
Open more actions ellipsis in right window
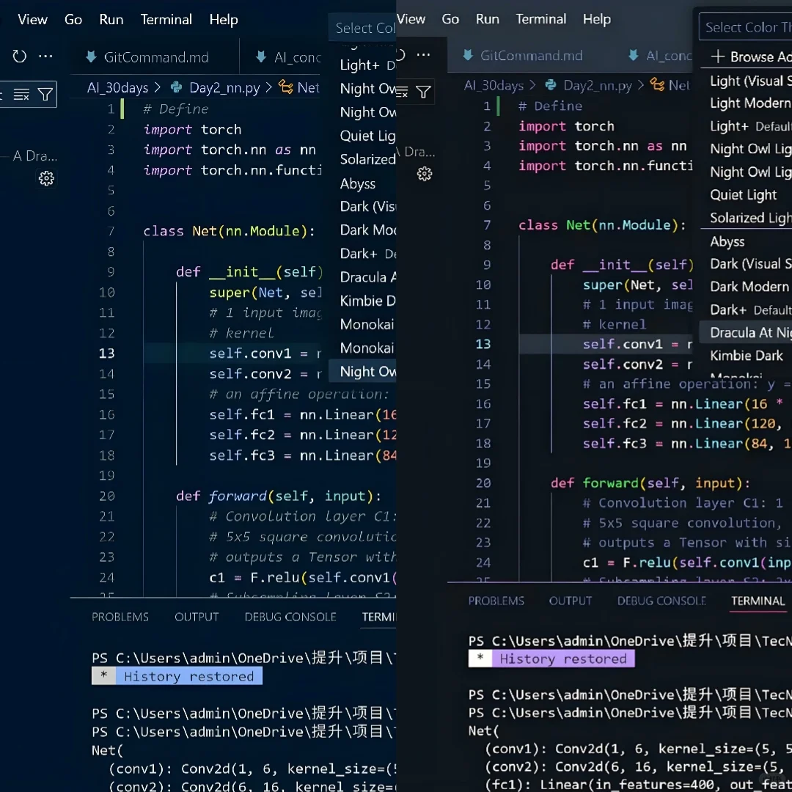click(x=423, y=54)
